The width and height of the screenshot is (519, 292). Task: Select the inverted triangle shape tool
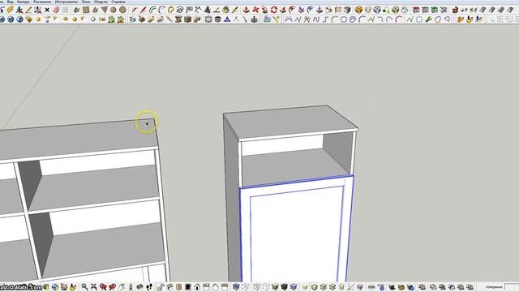[105, 10]
